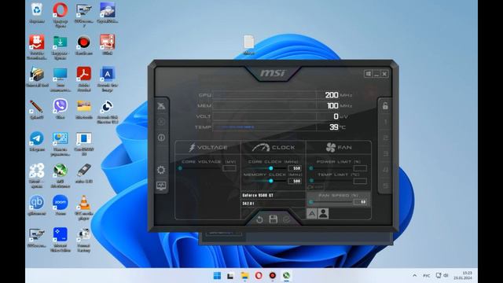Click the Power Limit slider handle
The width and height of the screenshot is (503, 283).
(x=311, y=168)
